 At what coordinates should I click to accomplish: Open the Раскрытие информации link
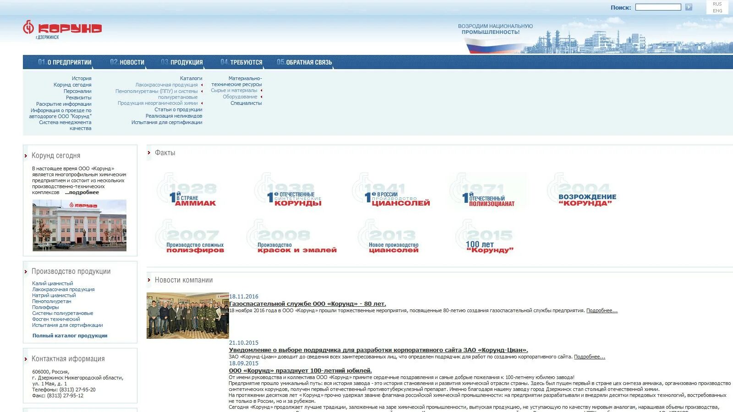tap(64, 104)
